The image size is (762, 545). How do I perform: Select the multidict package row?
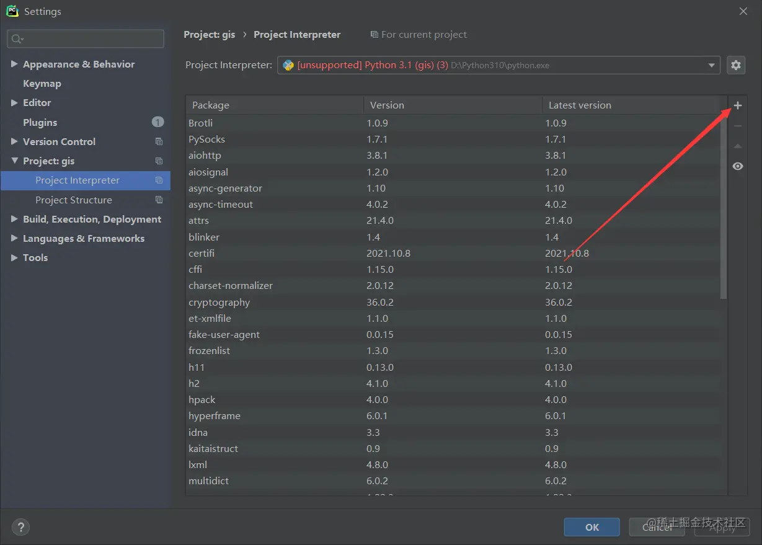point(453,481)
